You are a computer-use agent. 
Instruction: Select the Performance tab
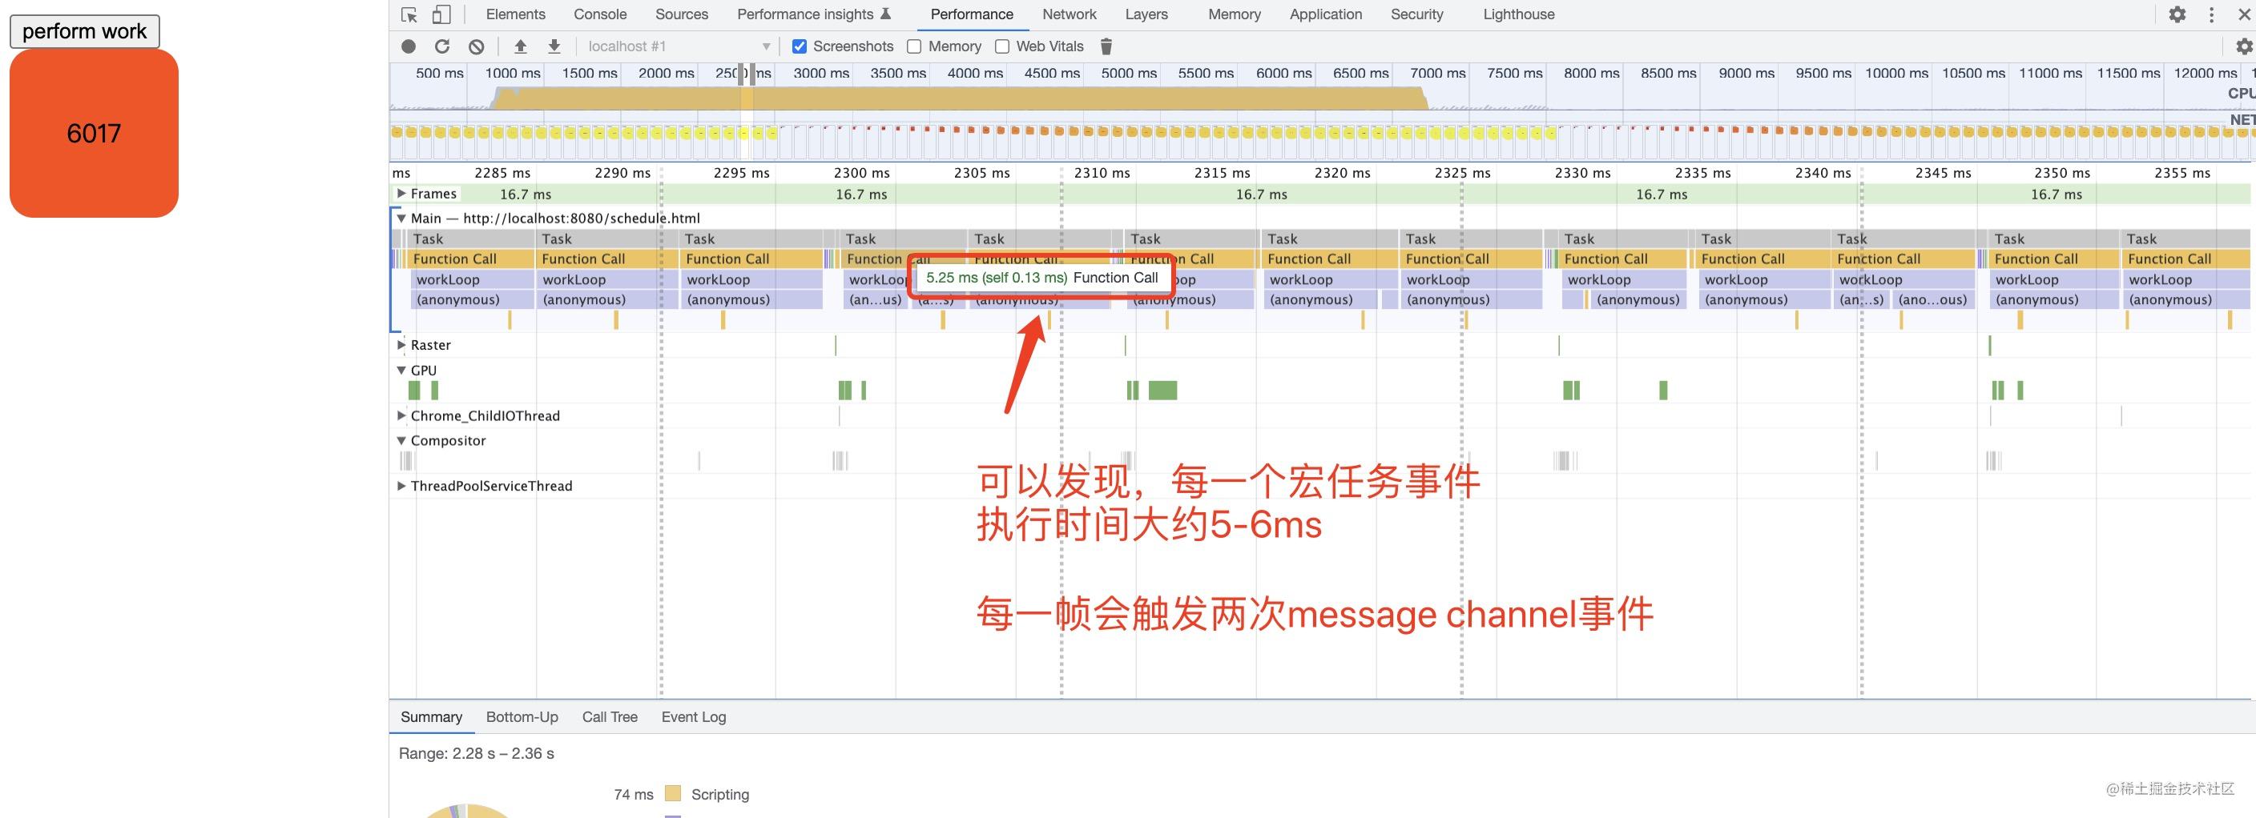(x=971, y=15)
